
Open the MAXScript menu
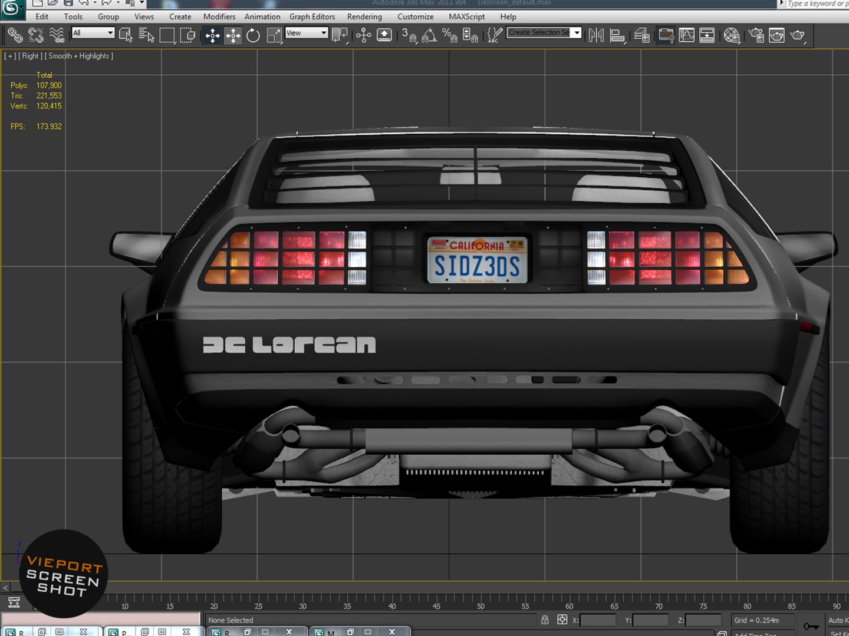click(x=466, y=16)
